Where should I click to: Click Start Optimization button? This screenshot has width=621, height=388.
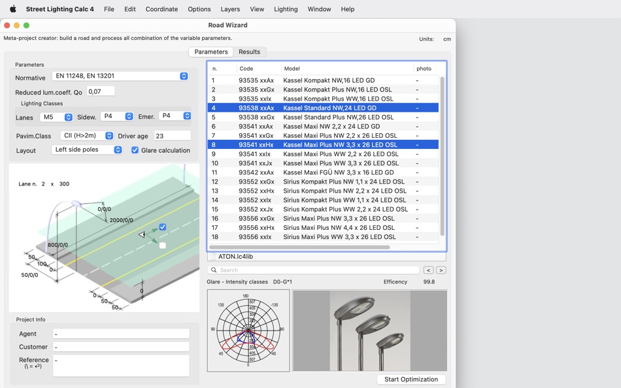click(411, 380)
